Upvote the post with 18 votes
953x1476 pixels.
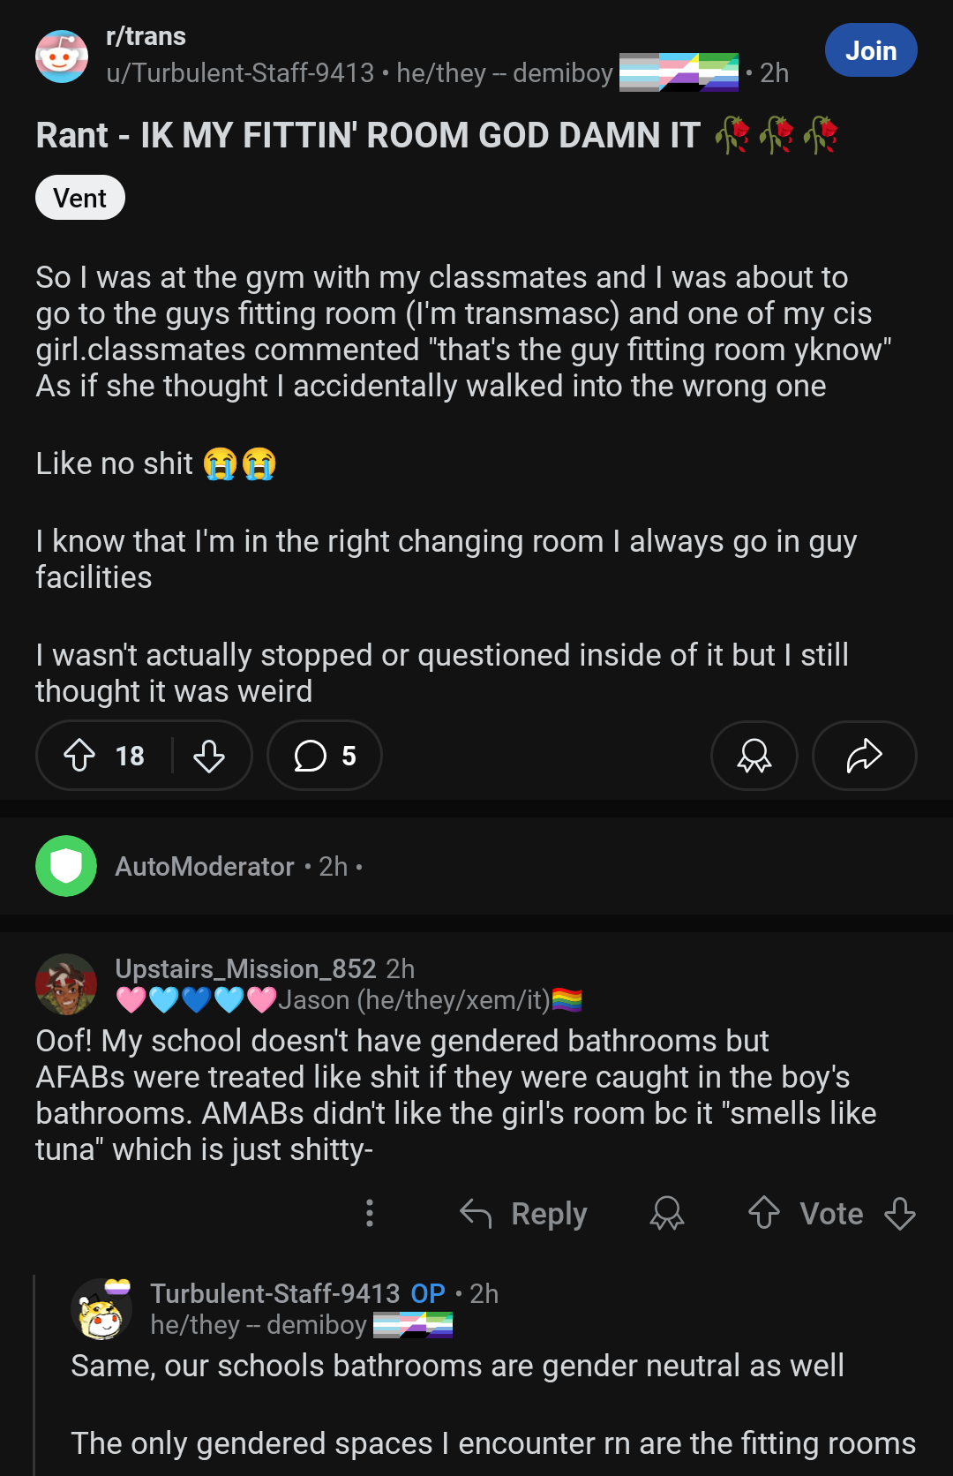[x=79, y=756]
